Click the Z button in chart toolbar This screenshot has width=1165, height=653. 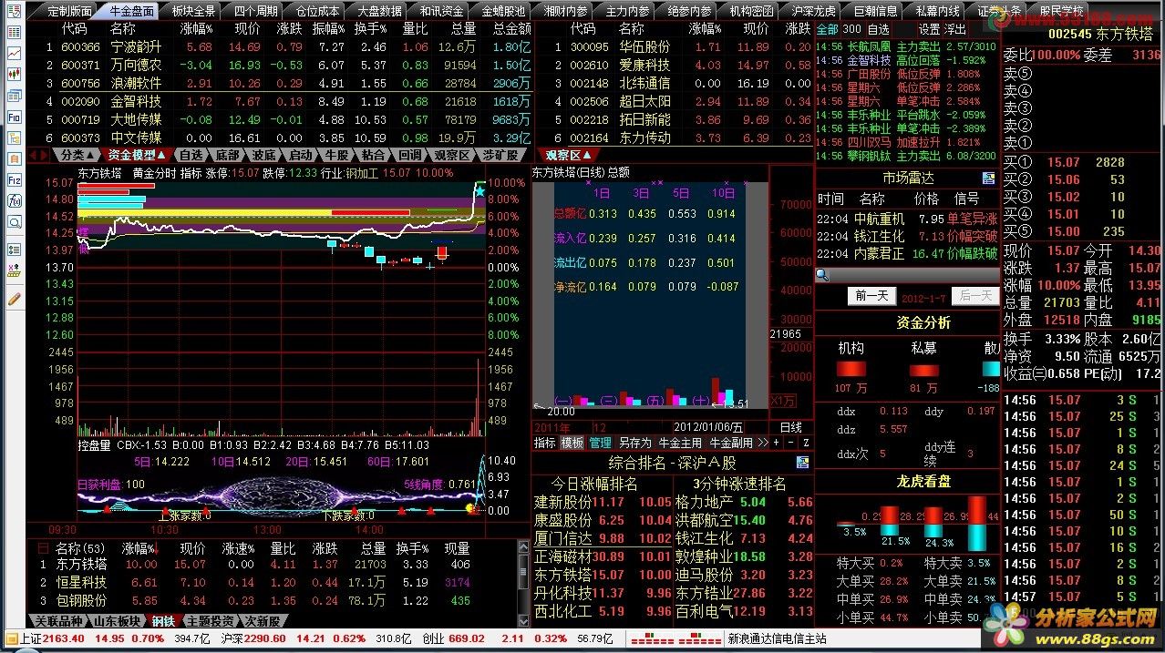[x=806, y=443]
